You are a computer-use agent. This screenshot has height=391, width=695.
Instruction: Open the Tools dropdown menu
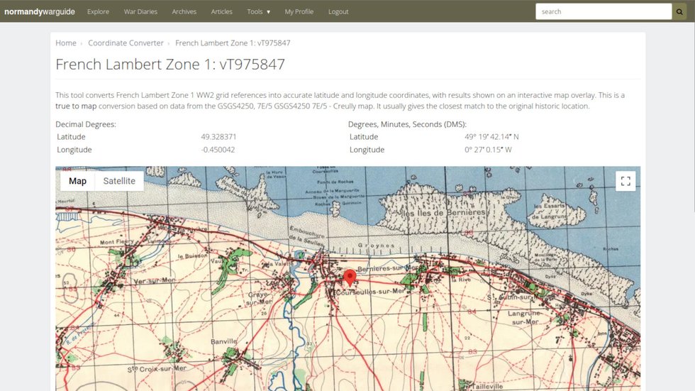pyautogui.click(x=258, y=11)
